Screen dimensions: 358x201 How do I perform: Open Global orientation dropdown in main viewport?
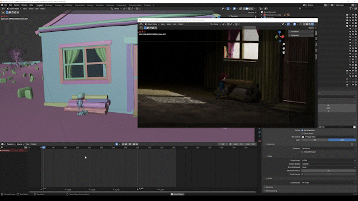(117, 9)
